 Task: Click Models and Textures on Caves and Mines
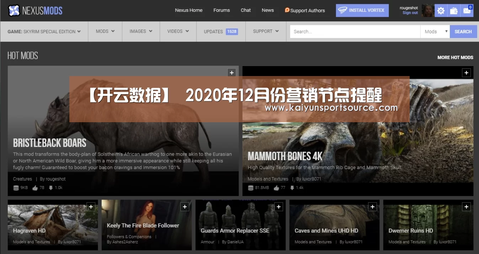(313, 242)
